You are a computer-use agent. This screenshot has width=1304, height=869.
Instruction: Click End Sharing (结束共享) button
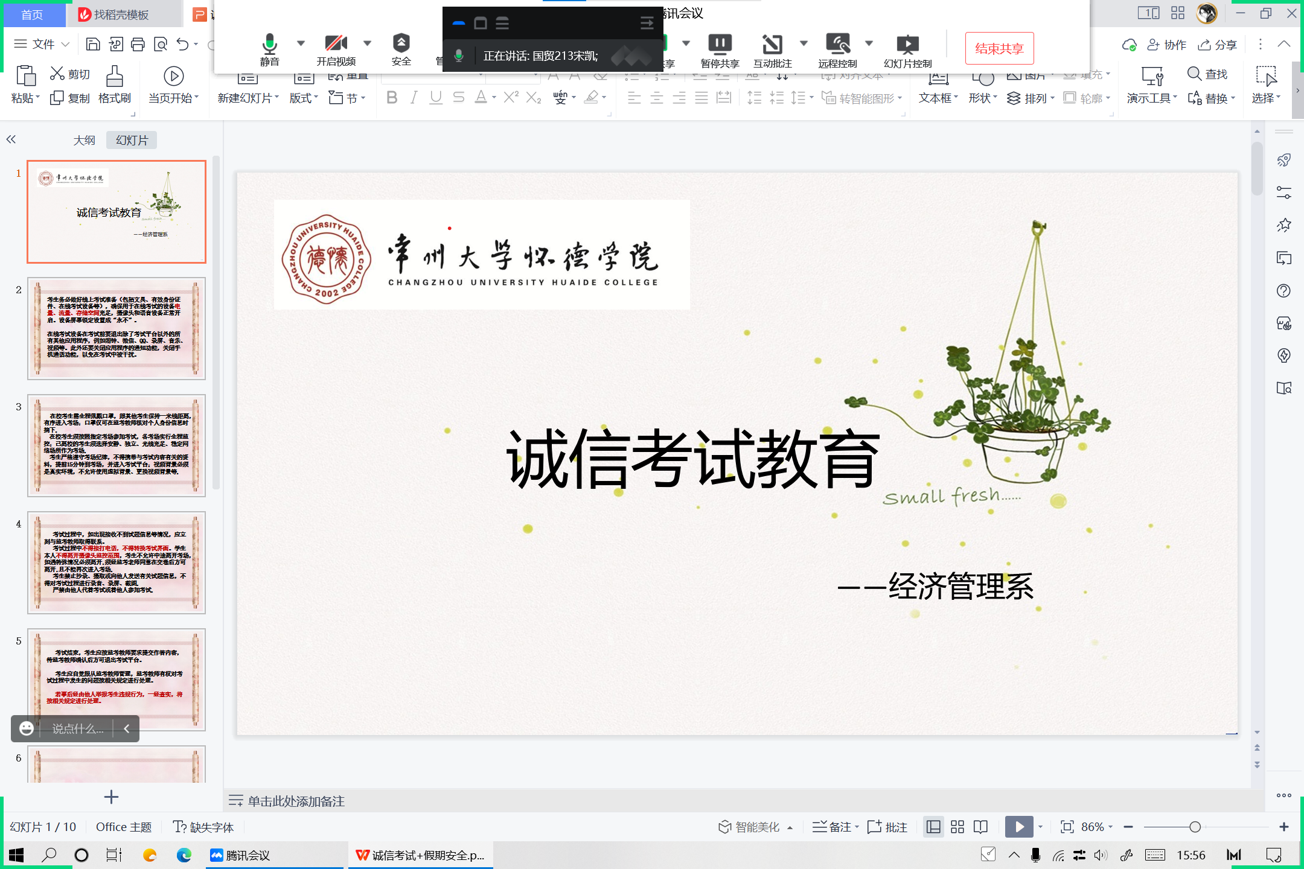[999, 48]
